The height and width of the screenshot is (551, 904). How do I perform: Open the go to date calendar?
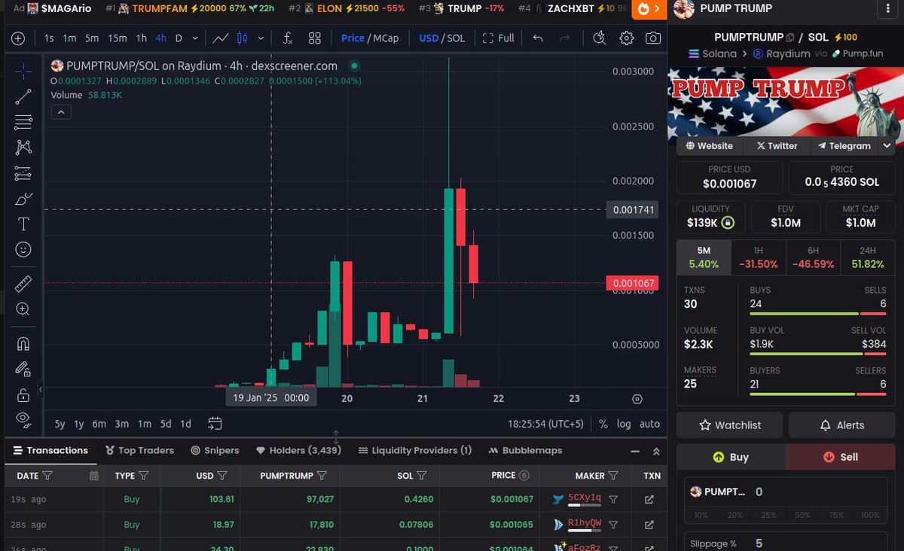pyautogui.click(x=215, y=424)
